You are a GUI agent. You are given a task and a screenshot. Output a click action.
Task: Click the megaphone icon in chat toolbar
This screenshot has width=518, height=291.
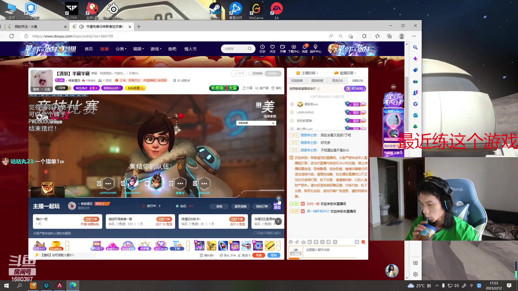(x=297, y=242)
